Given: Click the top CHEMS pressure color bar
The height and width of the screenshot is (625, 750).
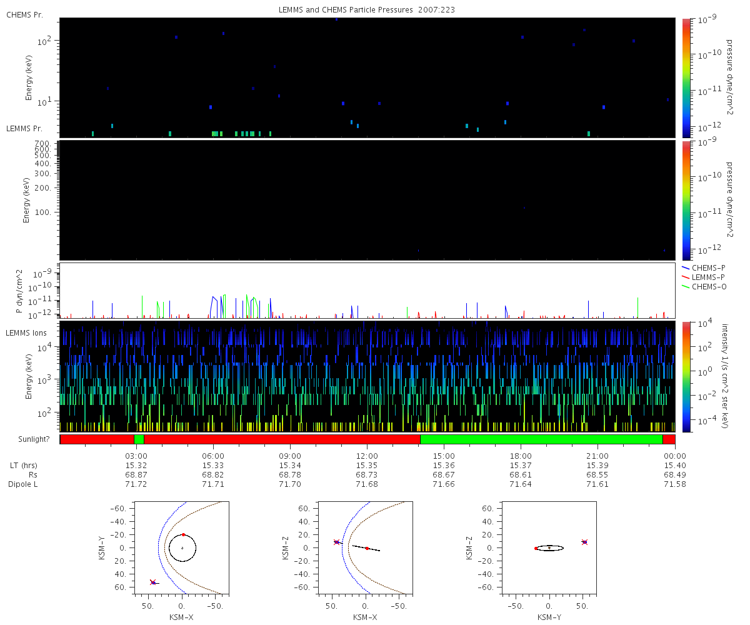Looking at the screenshot, I should coord(686,77).
